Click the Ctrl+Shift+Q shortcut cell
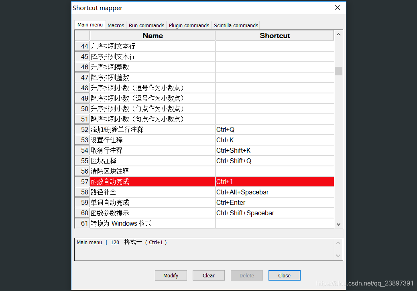The image size is (417, 291). click(x=275, y=161)
